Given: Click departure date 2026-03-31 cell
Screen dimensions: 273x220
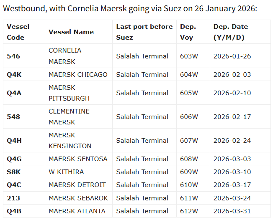Looking at the screenshot, I should (x=232, y=211).
